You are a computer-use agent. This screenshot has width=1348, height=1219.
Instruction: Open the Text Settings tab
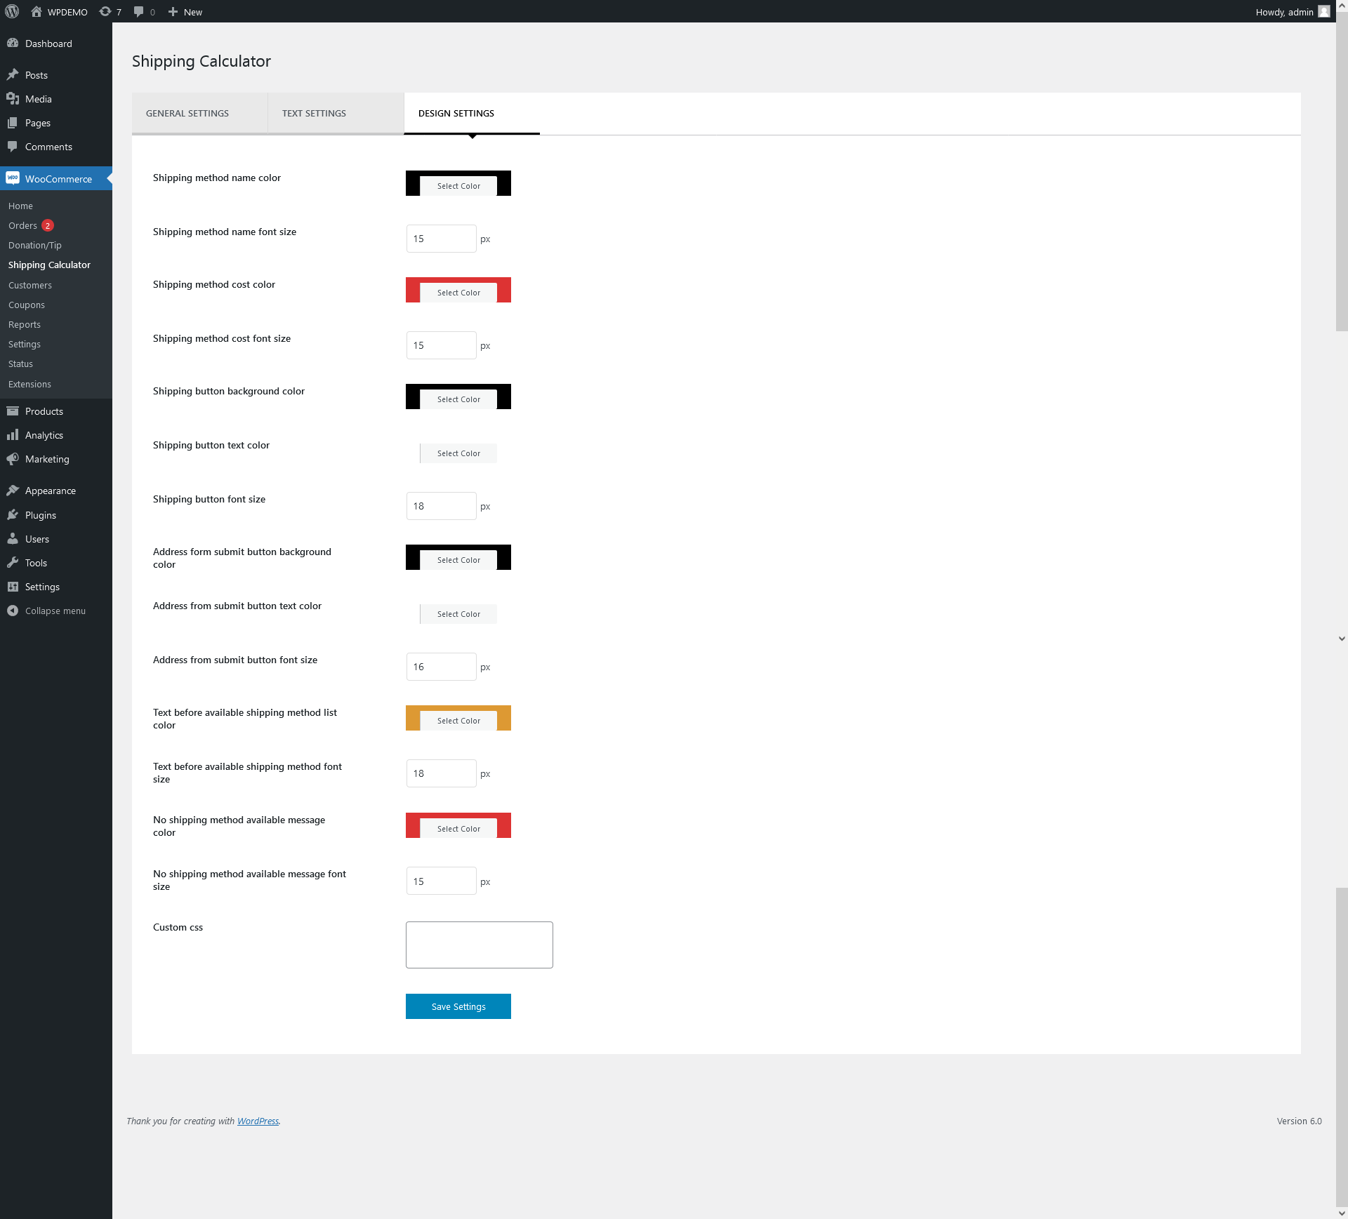coord(314,113)
